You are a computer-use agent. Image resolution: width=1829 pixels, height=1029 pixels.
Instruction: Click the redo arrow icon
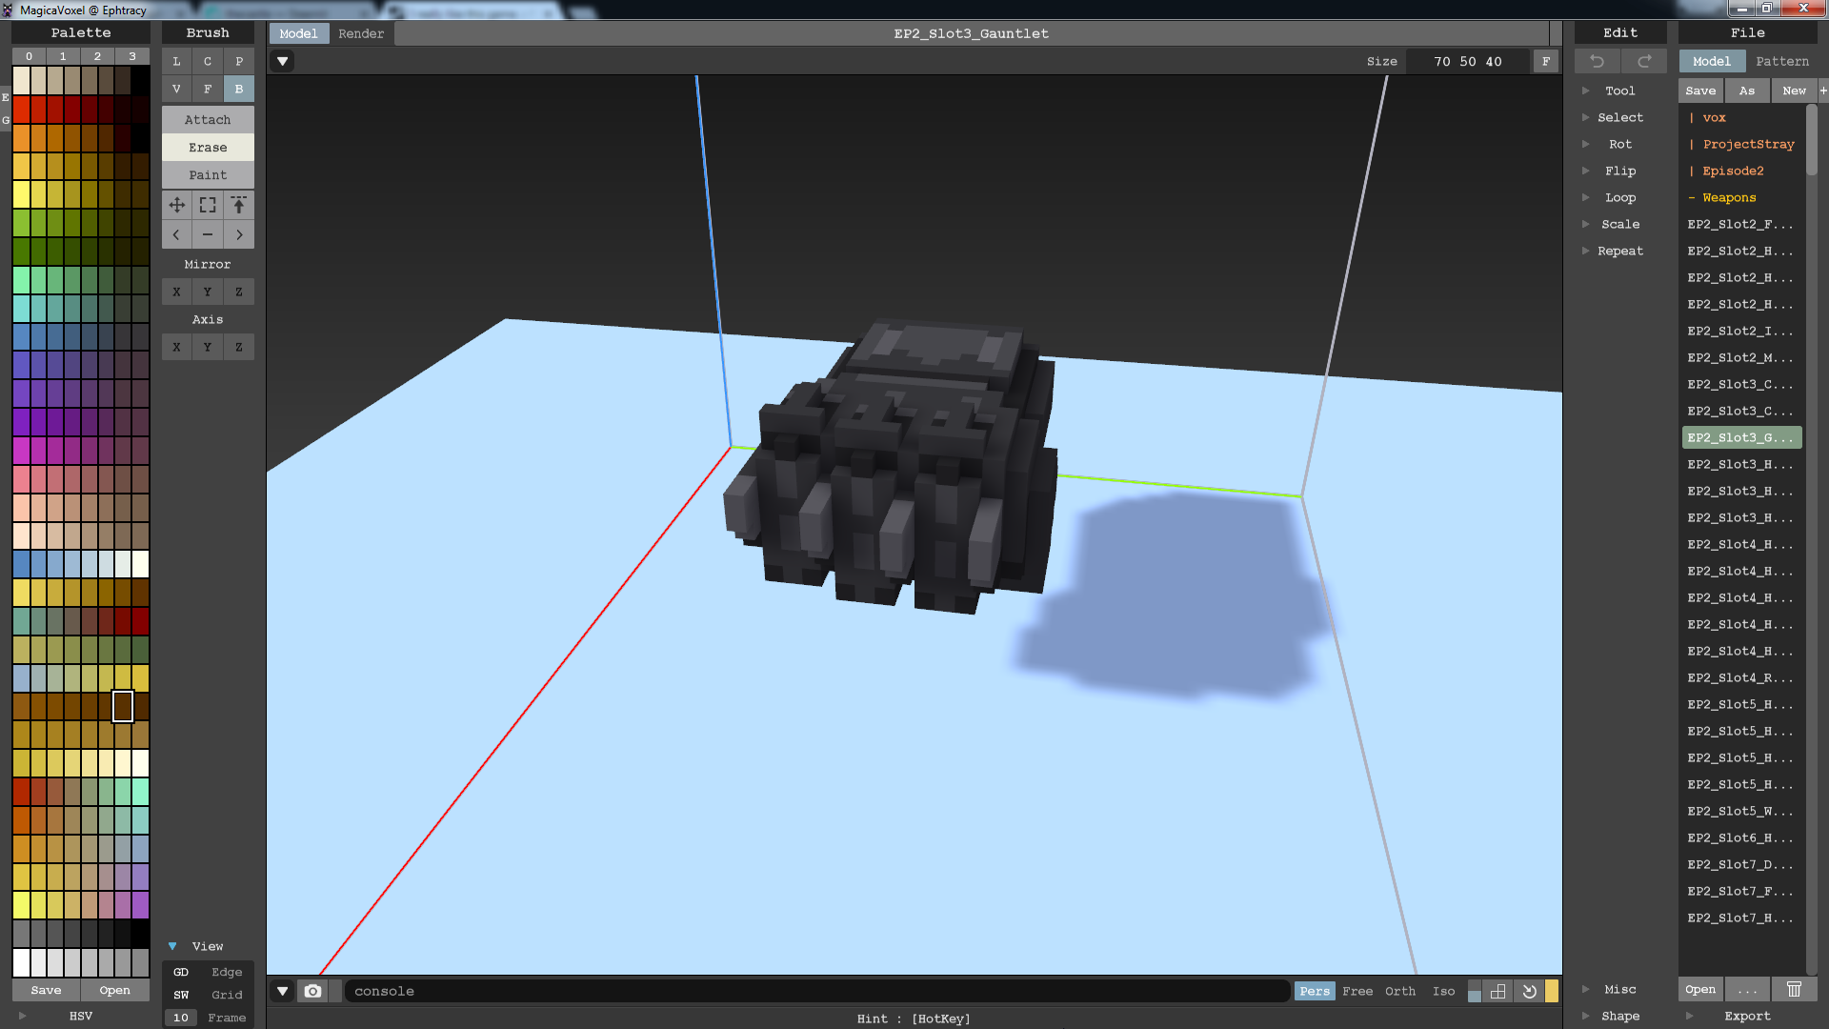tap(1644, 61)
